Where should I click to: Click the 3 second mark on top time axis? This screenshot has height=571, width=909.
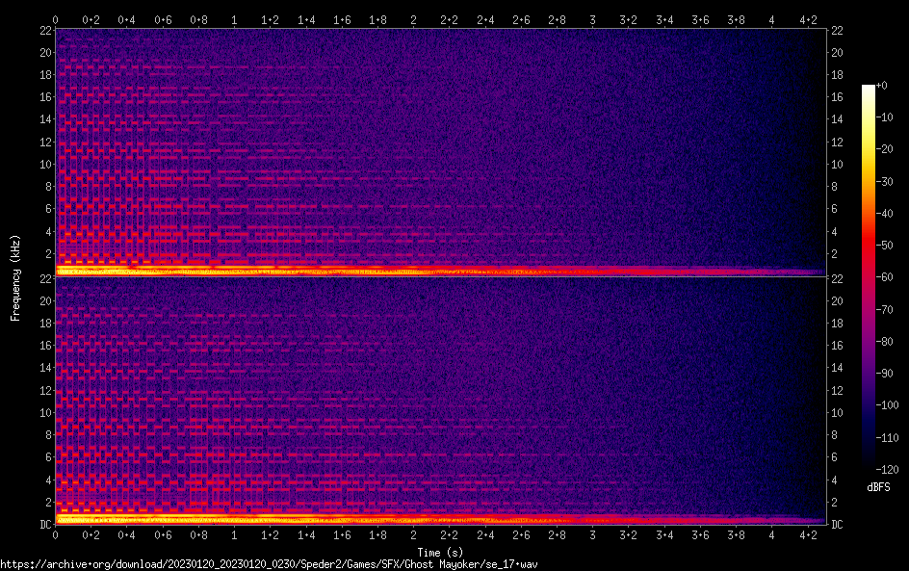point(592,19)
